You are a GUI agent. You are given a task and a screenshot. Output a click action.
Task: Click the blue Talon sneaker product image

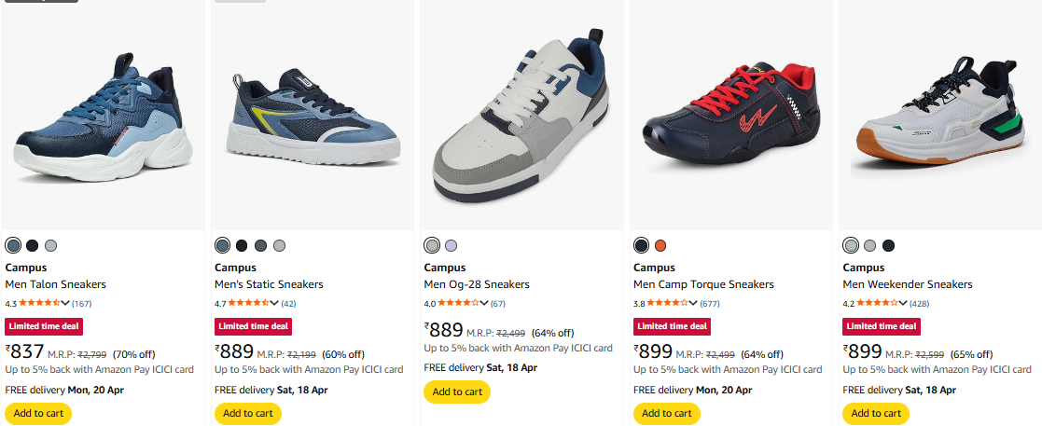tap(103, 117)
